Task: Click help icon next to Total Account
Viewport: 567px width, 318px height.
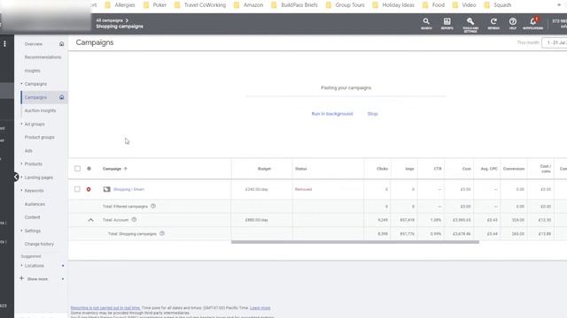Action: (x=134, y=220)
